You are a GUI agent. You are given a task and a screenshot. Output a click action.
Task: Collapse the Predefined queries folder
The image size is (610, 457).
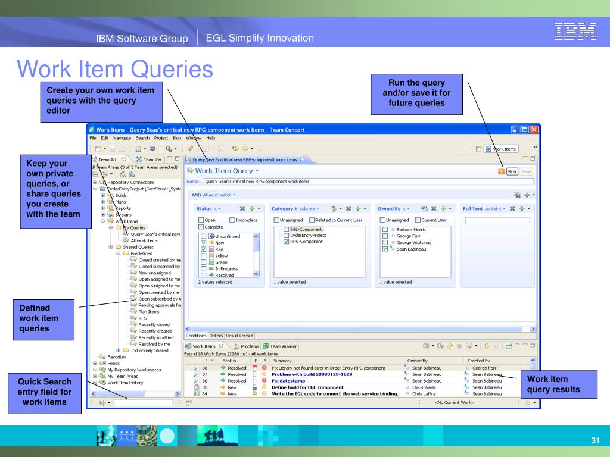point(119,253)
